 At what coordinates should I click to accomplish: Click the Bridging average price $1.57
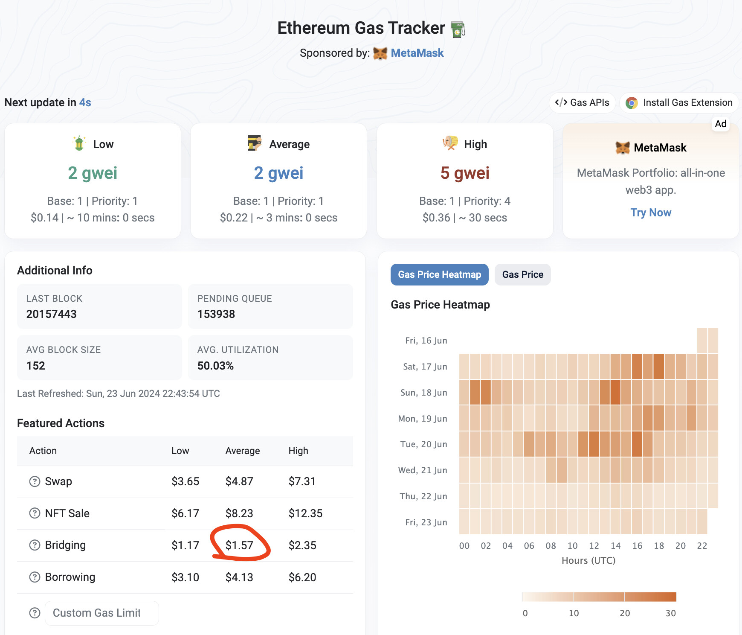pyautogui.click(x=239, y=545)
